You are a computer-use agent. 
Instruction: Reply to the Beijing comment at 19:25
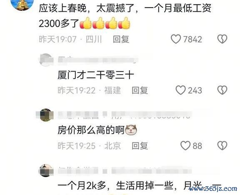[140, 145]
